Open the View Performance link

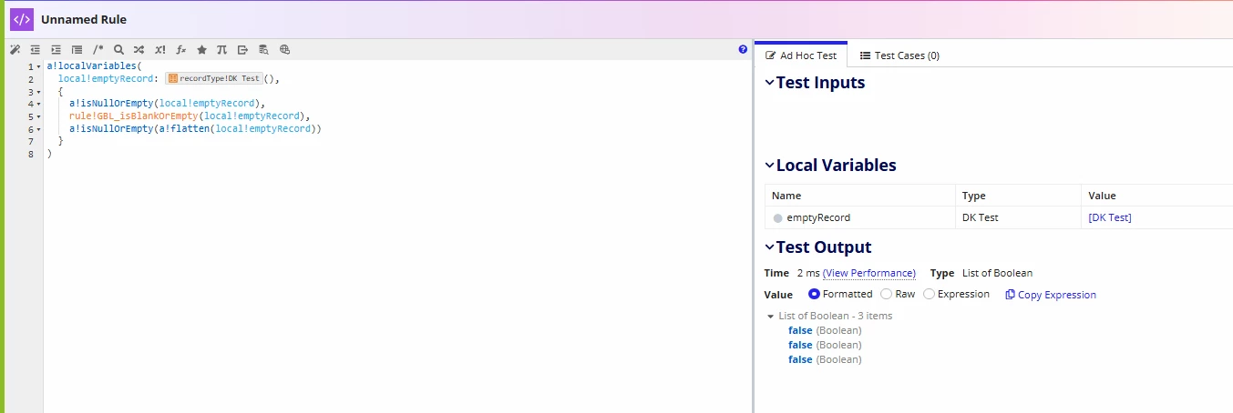click(869, 273)
